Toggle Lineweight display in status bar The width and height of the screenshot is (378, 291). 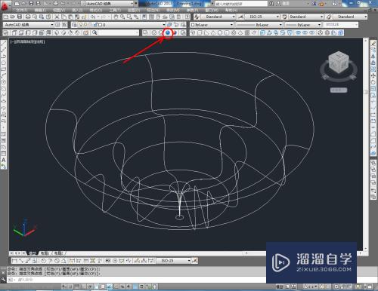click(x=129, y=286)
